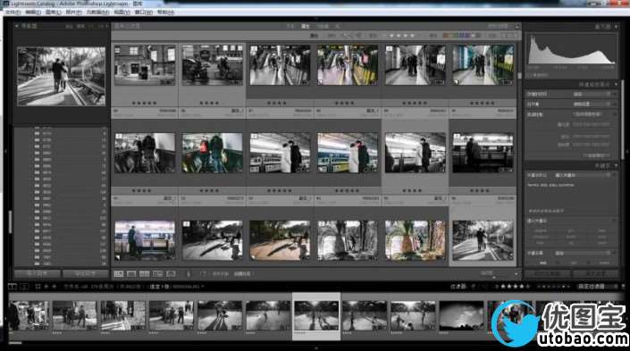This screenshot has width=630, height=351.
Task: Open Compare view from toolbar
Action: (x=144, y=274)
